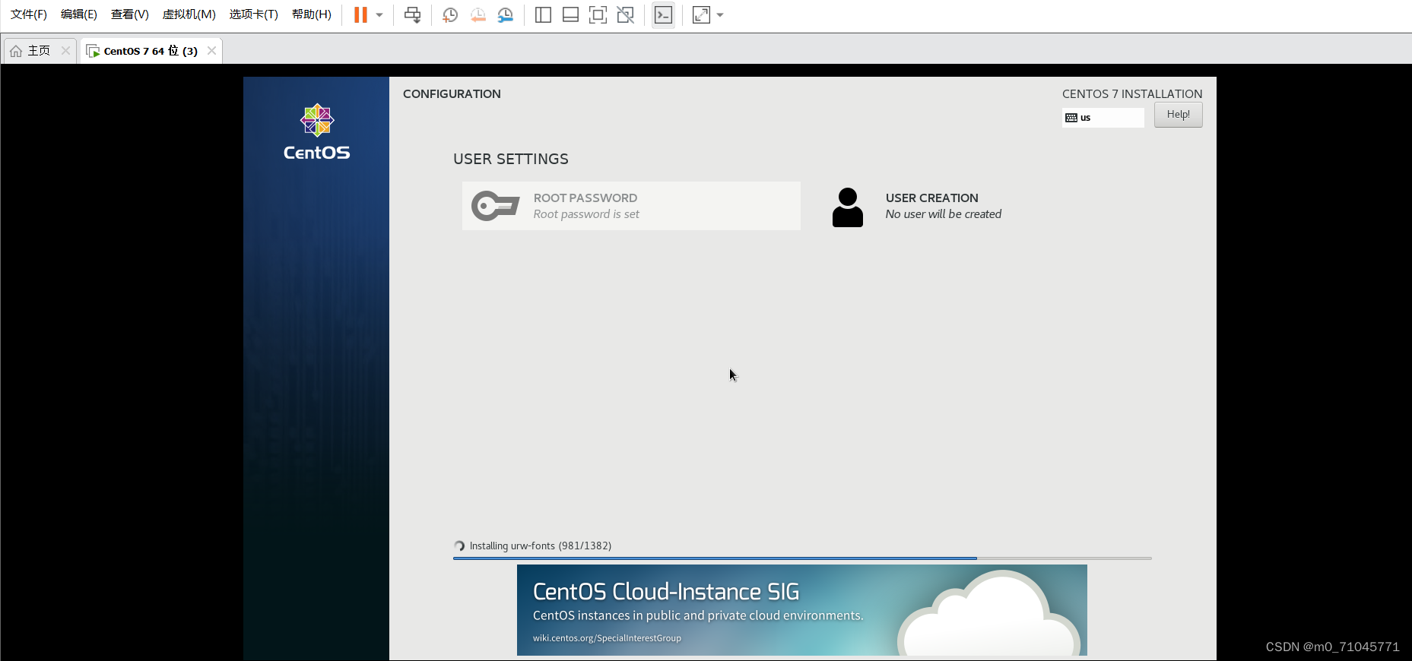
Task: Take a snapshot of this virtual machine
Action: click(450, 14)
